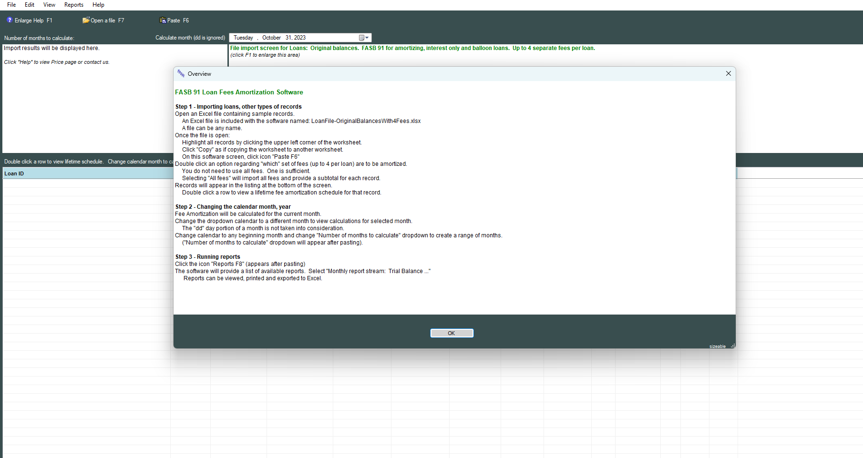The image size is (863, 458).
Task: Open the calculate month calendar dropdown
Action: [364, 38]
